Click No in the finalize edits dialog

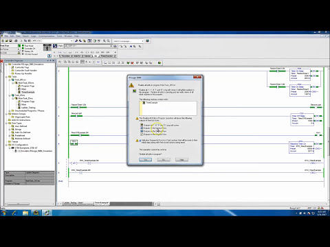pyautogui.click(x=164, y=160)
